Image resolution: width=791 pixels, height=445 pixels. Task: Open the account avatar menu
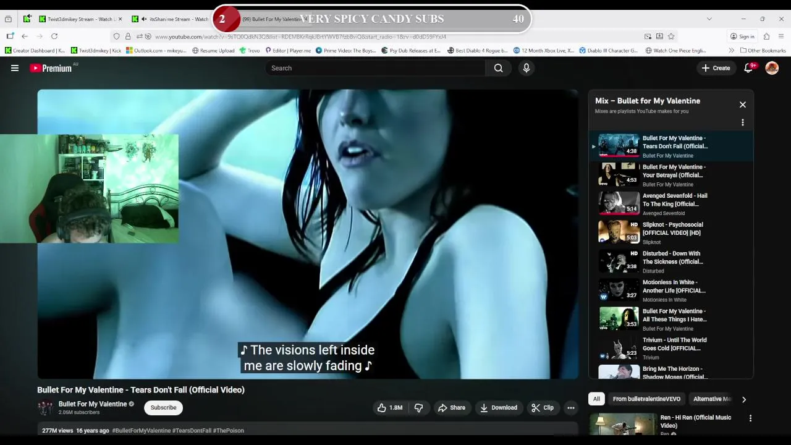click(772, 68)
